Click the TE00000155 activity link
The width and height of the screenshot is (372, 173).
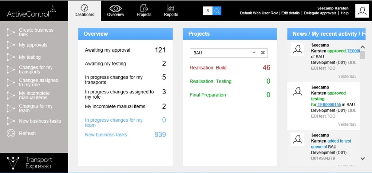329,105
